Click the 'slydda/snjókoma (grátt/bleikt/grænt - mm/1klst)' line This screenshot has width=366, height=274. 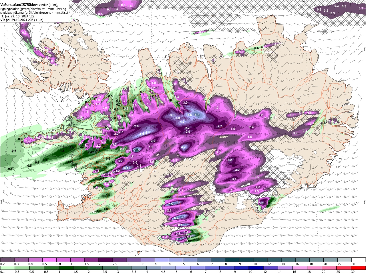click(34, 13)
